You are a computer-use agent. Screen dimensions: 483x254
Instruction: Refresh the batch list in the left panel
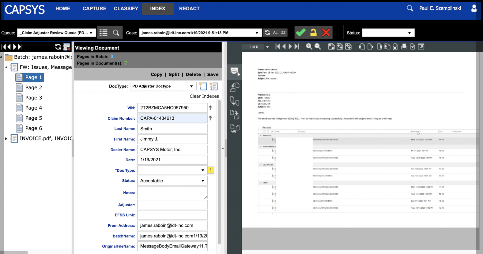point(58,47)
